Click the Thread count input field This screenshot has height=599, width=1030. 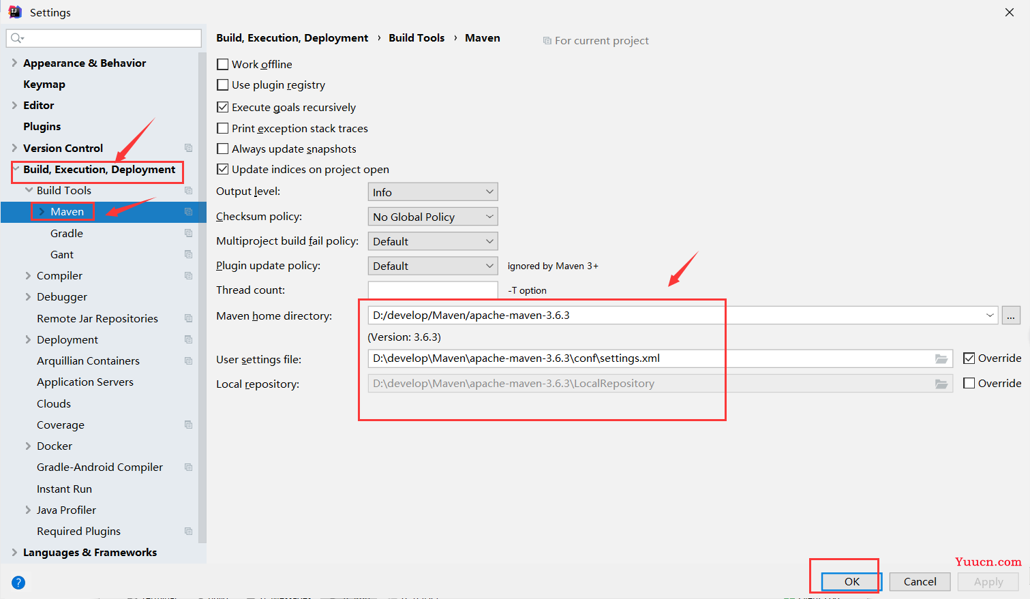coord(433,290)
